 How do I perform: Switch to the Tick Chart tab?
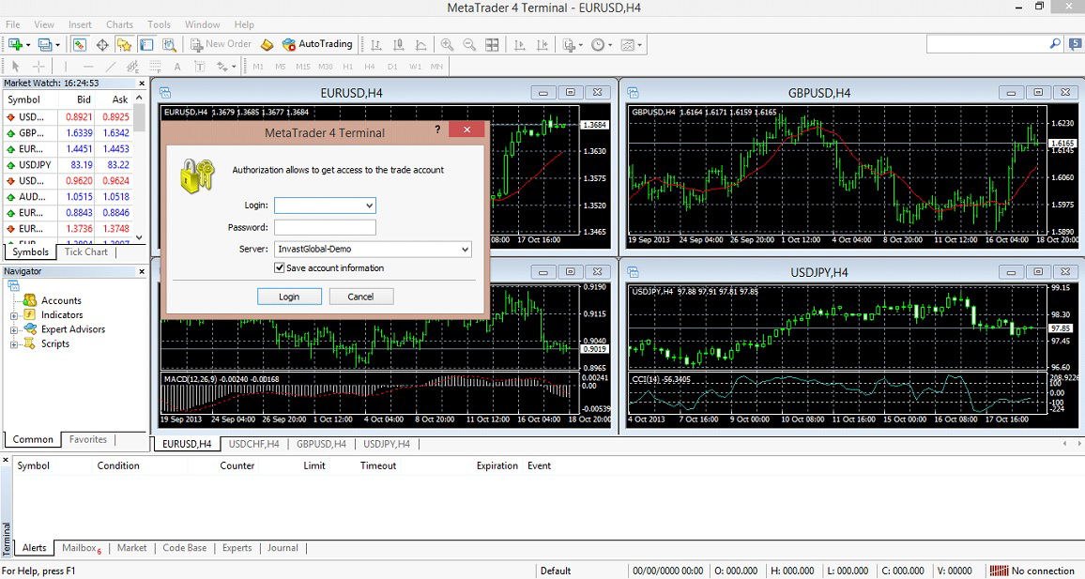tap(85, 251)
